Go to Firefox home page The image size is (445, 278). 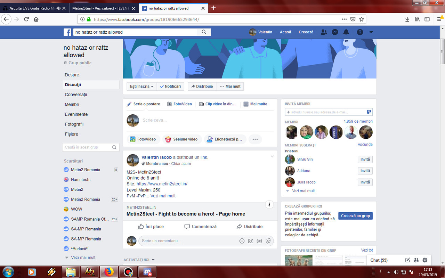pos(36,19)
